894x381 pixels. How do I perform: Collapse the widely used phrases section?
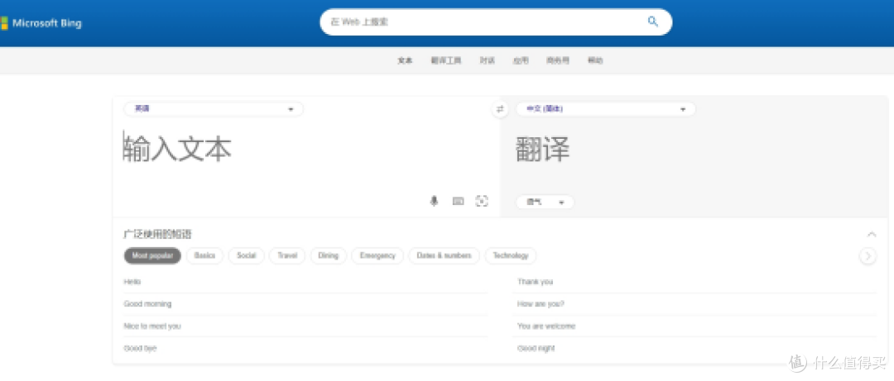[871, 234]
